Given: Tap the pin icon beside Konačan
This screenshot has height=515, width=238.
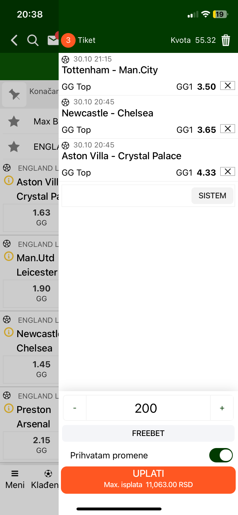Looking at the screenshot, I should coord(14,94).
